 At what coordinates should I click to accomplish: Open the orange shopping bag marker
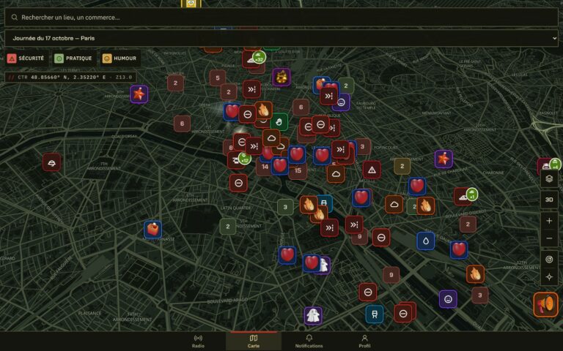[153, 230]
